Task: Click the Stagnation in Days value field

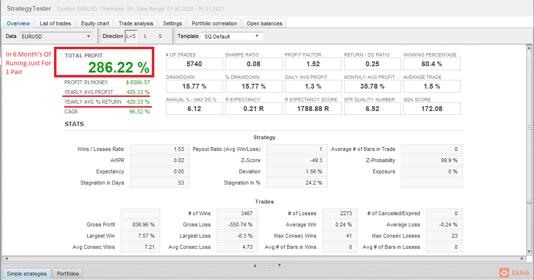Action: click(x=159, y=183)
